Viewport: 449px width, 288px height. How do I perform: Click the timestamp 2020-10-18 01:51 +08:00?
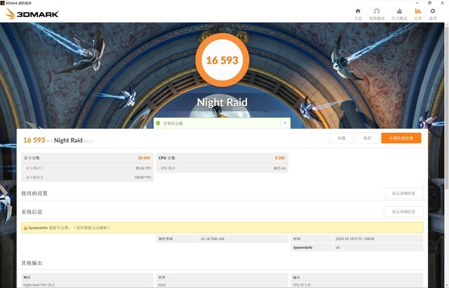click(x=355, y=239)
